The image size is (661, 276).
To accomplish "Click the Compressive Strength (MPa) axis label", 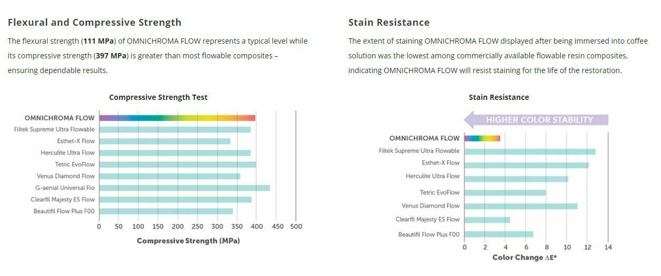I will click(x=188, y=241).
